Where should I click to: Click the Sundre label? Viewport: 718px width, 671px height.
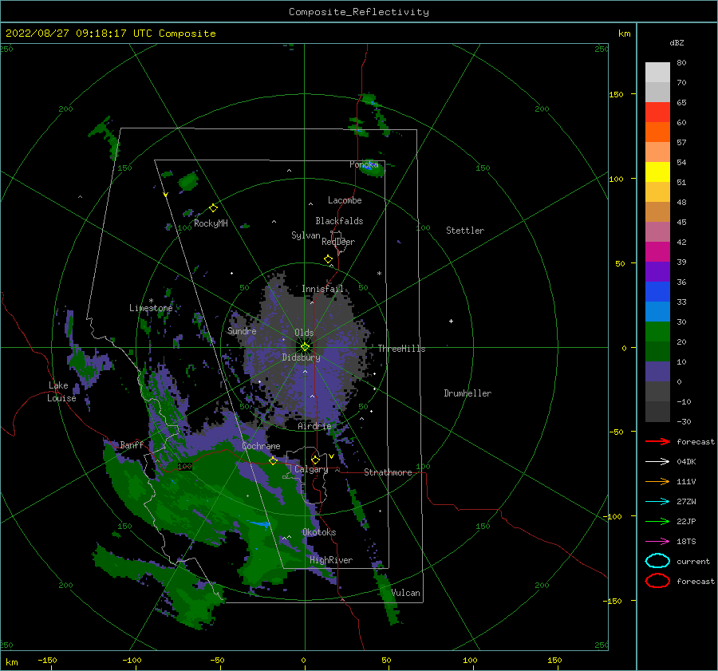[242, 330]
